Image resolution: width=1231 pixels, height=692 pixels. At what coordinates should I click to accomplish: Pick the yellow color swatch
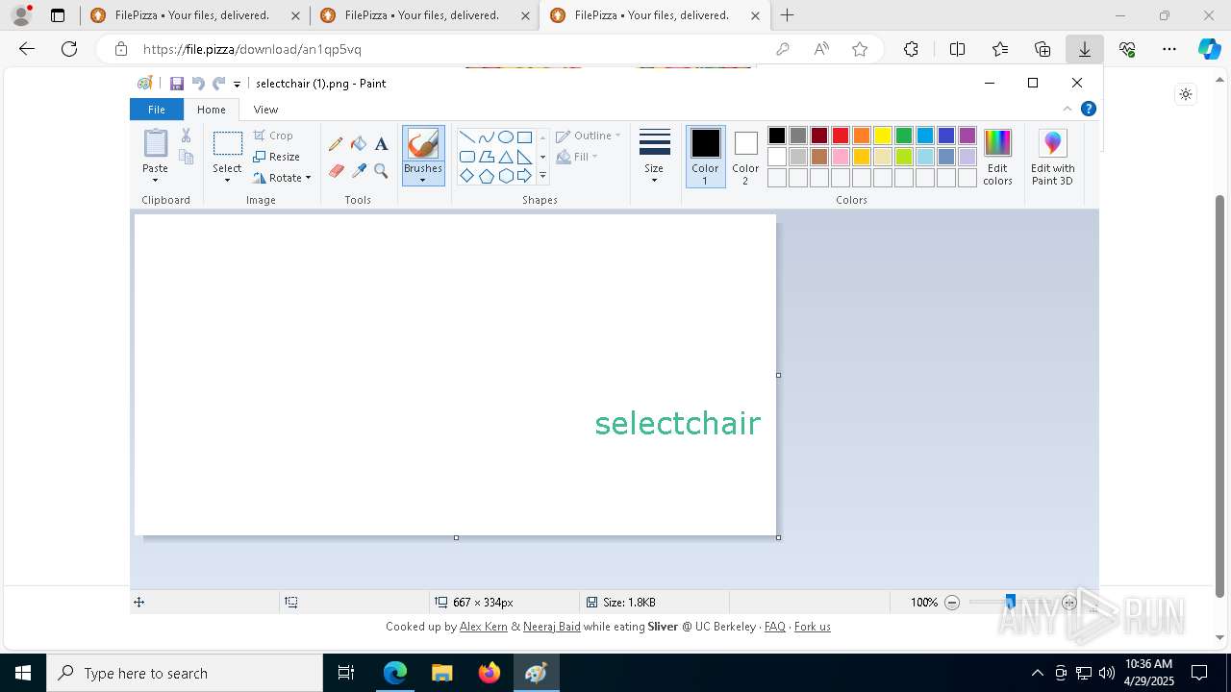(883, 136)
